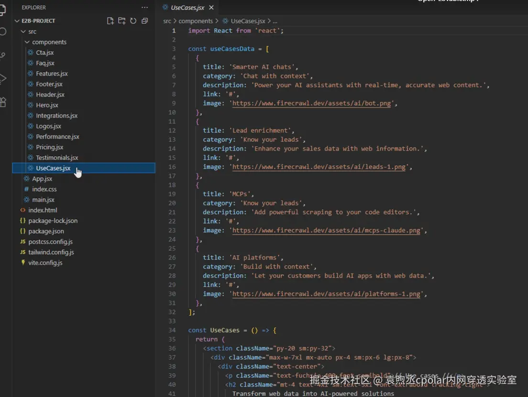Refresh the Explorer file tree

point(133,21)
